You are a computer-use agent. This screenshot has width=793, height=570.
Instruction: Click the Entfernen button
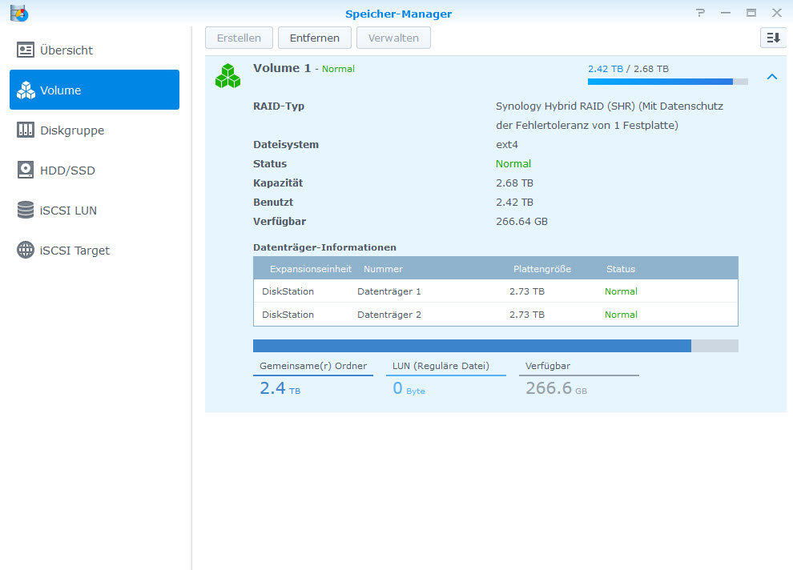coord(315,38)
